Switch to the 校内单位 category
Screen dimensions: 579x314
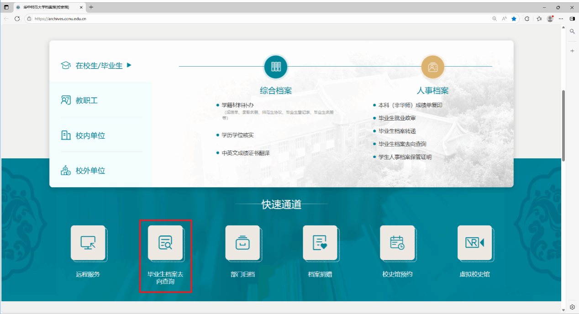[x=90, y=136]
